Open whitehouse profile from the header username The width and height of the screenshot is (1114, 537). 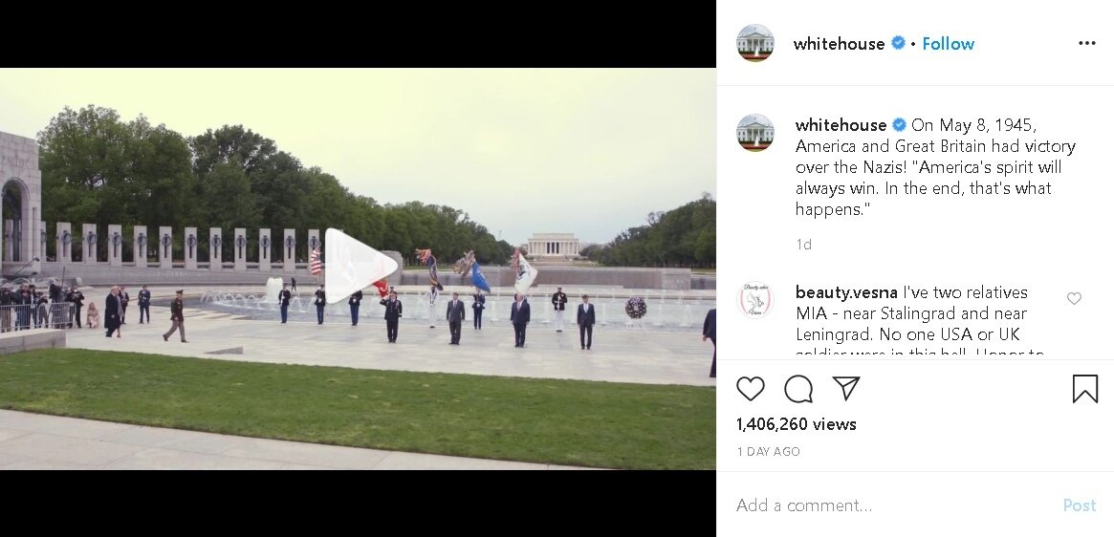839,43
